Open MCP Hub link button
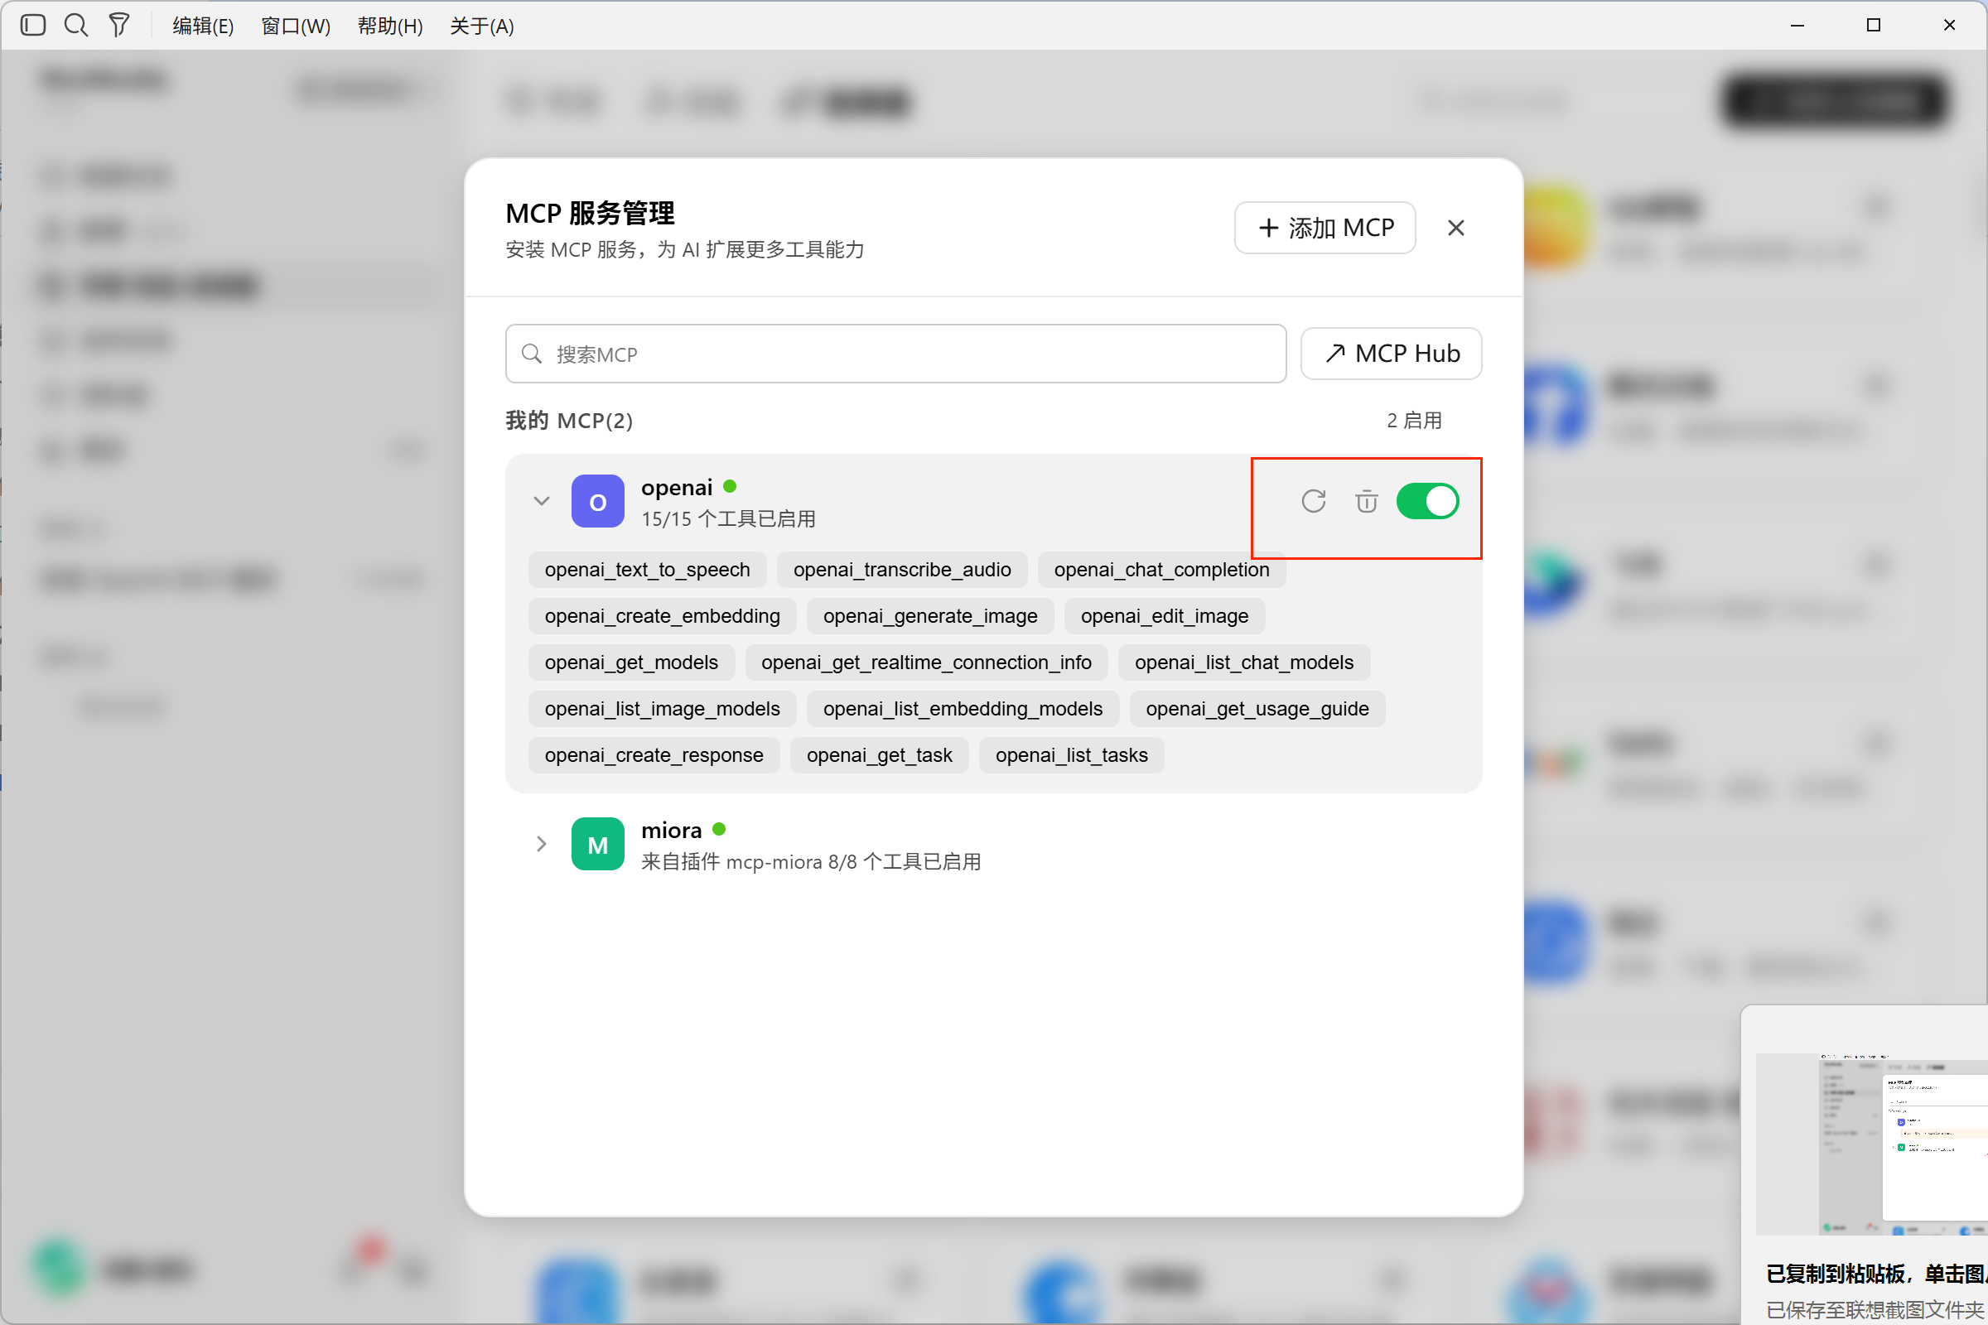The width and height of the screenshot is (1988, 1325). (1391, 354)
